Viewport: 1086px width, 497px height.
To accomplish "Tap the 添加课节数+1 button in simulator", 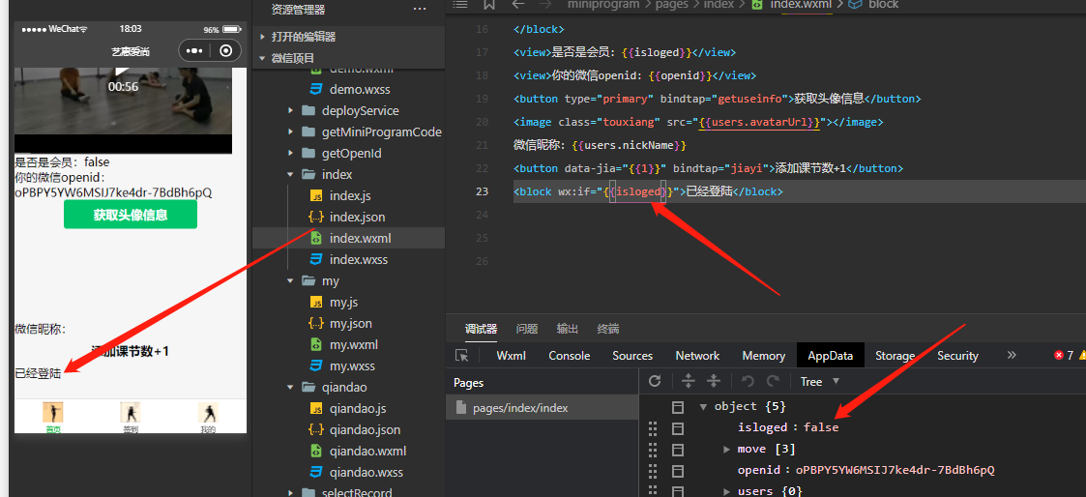I will click(131, 351).
